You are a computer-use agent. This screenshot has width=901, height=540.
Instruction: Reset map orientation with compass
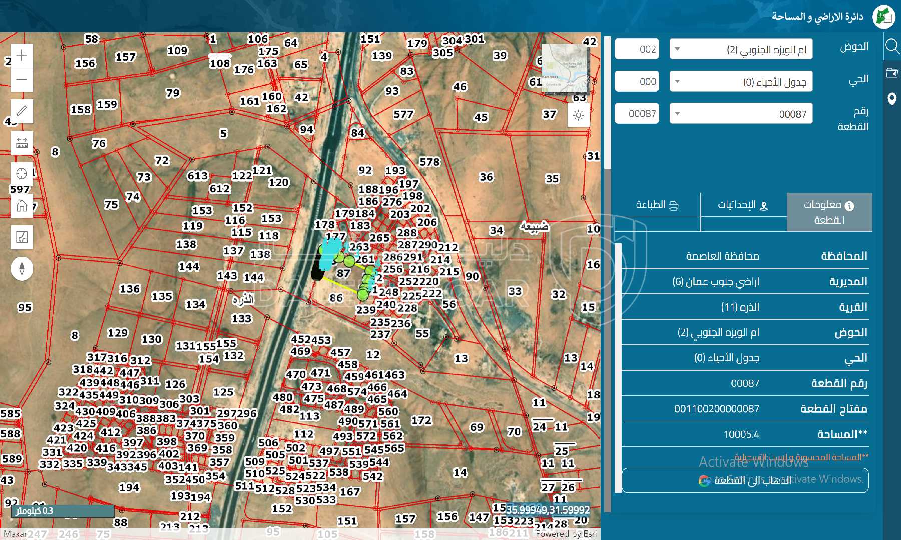tap(22, 268)
